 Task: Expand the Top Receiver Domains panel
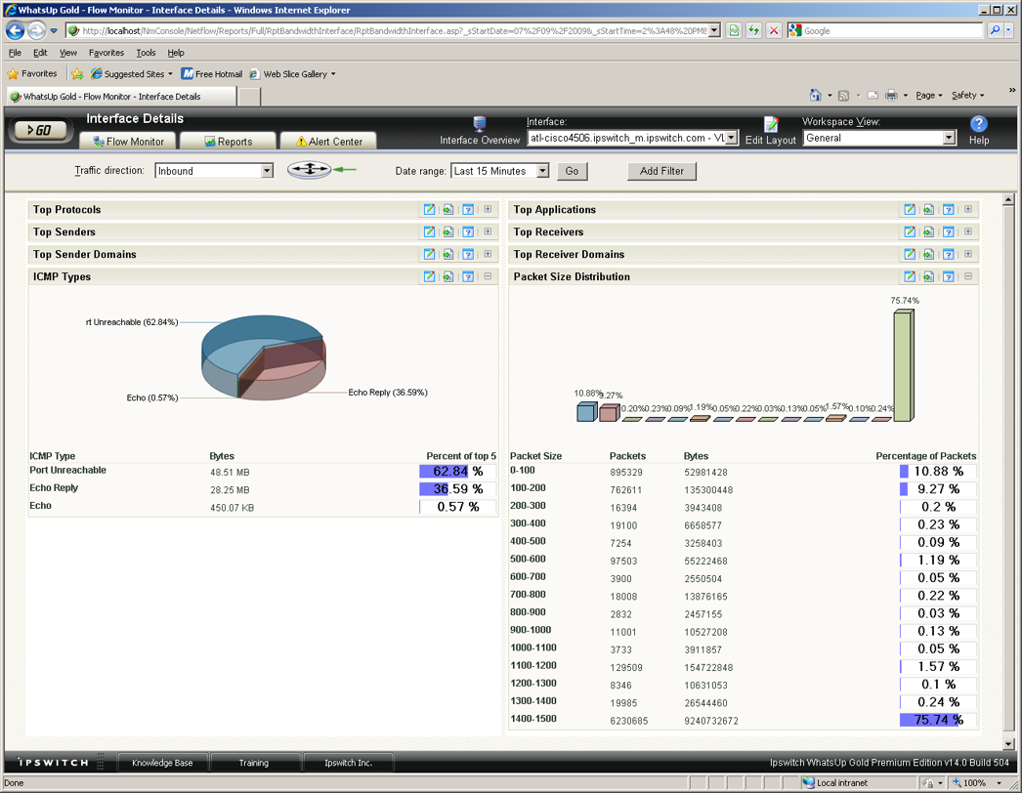coord(968,254)
